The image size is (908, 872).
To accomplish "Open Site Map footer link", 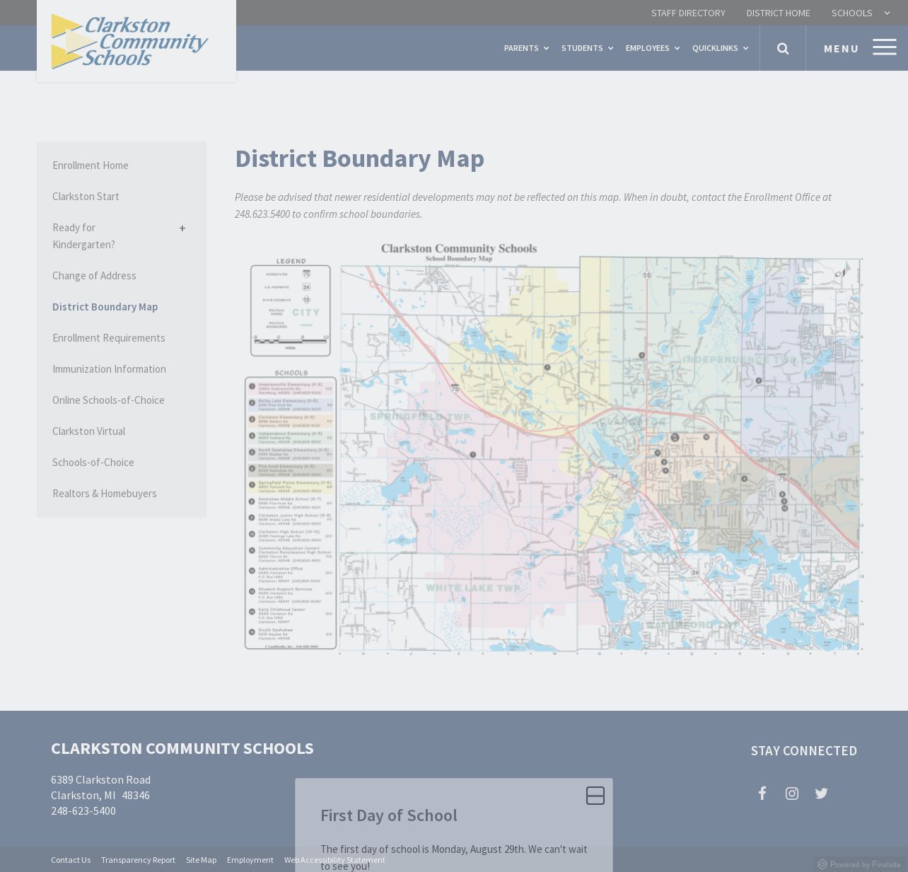I will [x=201, y=860].
